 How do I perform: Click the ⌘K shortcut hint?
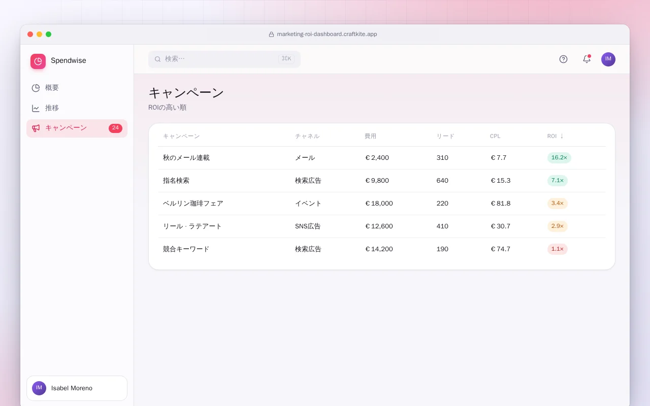tap(286, 59)
